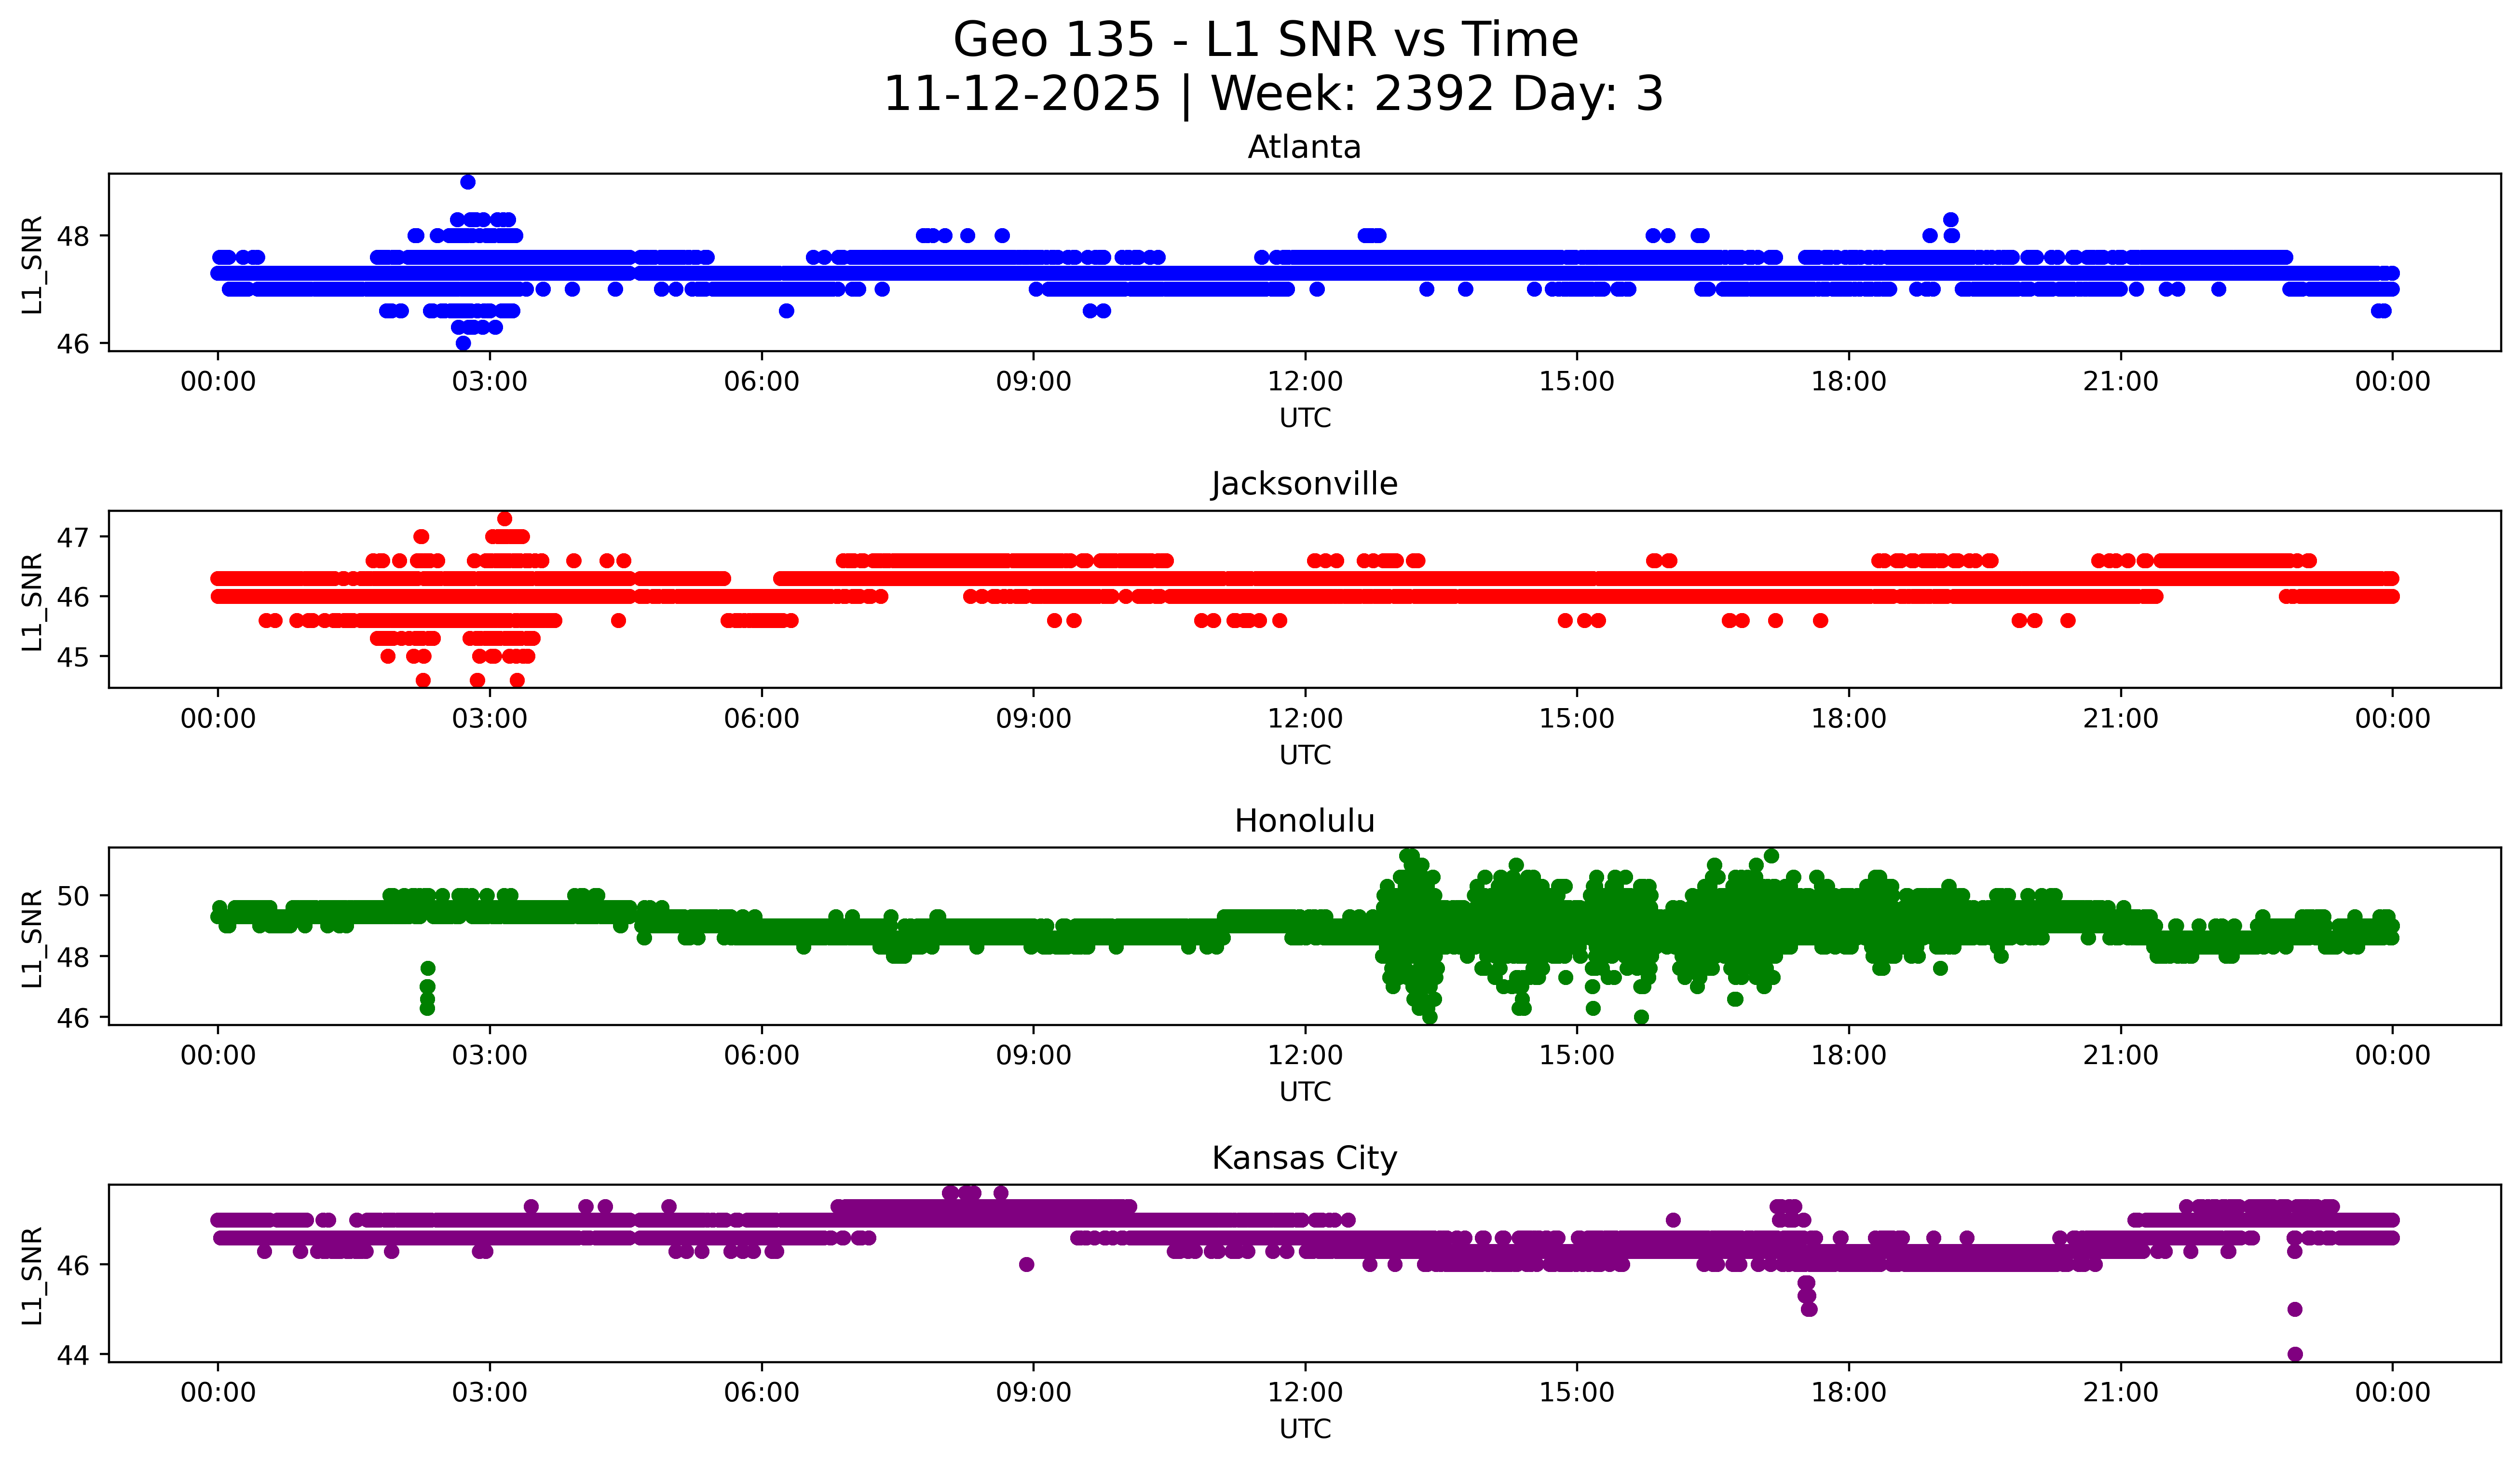Click the highest blue point in the Atlanta plot

pos(468,182)
